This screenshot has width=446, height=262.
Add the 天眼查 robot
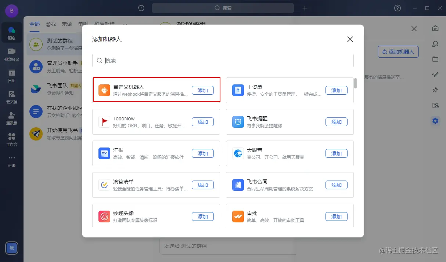pos(337,153)
